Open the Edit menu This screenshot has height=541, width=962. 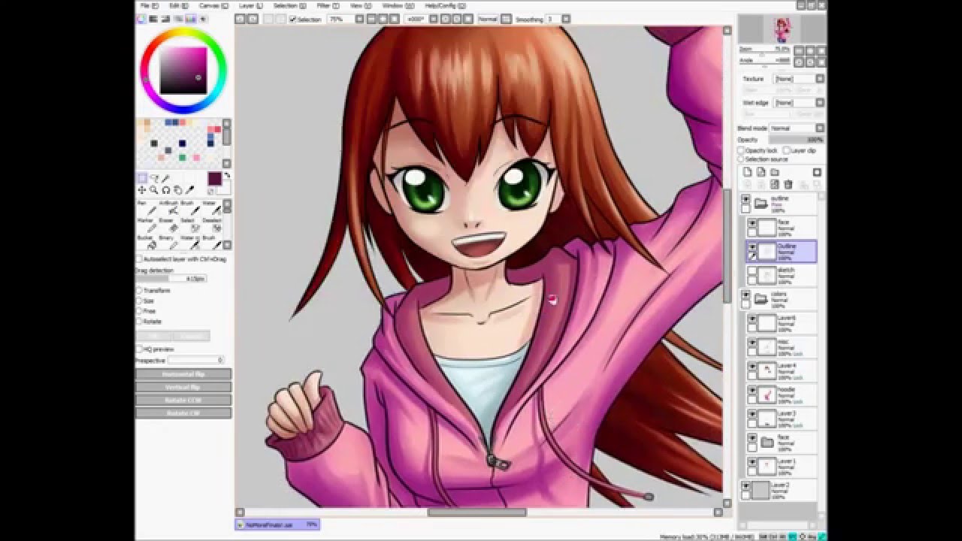point(179,5)
